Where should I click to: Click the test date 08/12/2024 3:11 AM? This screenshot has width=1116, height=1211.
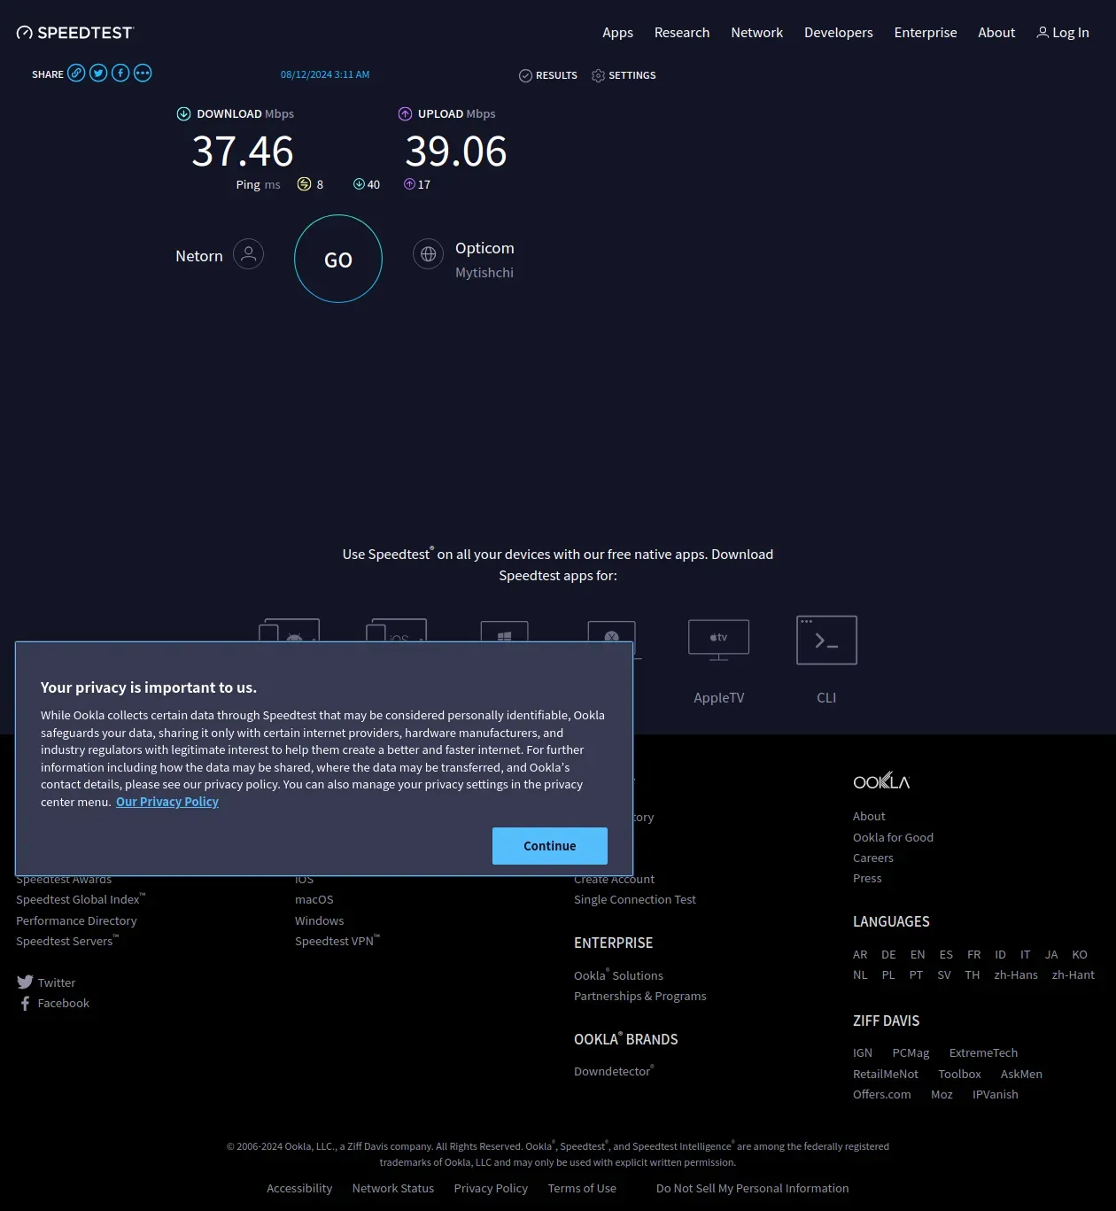[325, 74]
